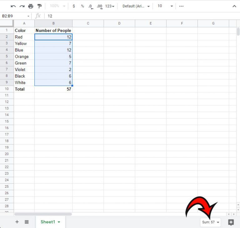The height and width of the screenshot is (228, 240).
Task: Click the Number of People header cell
Action: coord(53,30)
